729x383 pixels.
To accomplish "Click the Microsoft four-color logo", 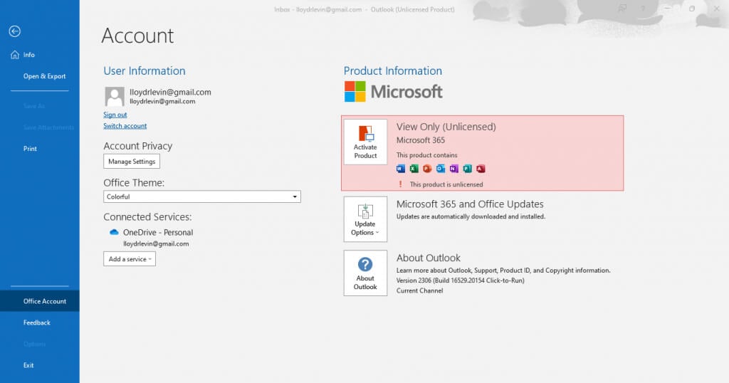I will (x=355, y=92).
